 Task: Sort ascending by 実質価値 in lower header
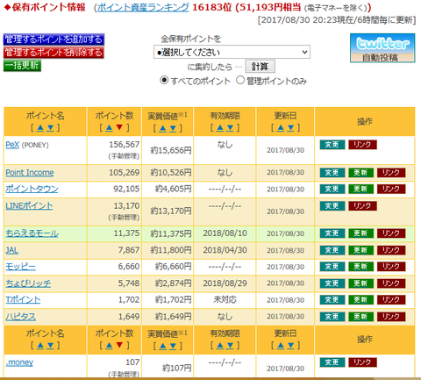[163, 346]
